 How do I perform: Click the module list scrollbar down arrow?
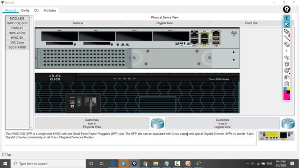pyautogui.click(x=31, y=127)
